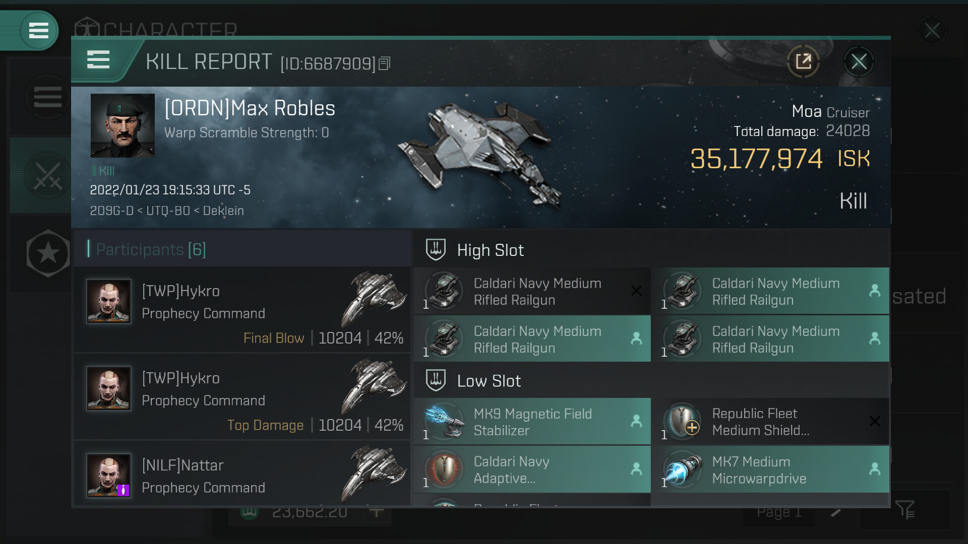Open the kill report list menu icon

click(x=98, y=59)
